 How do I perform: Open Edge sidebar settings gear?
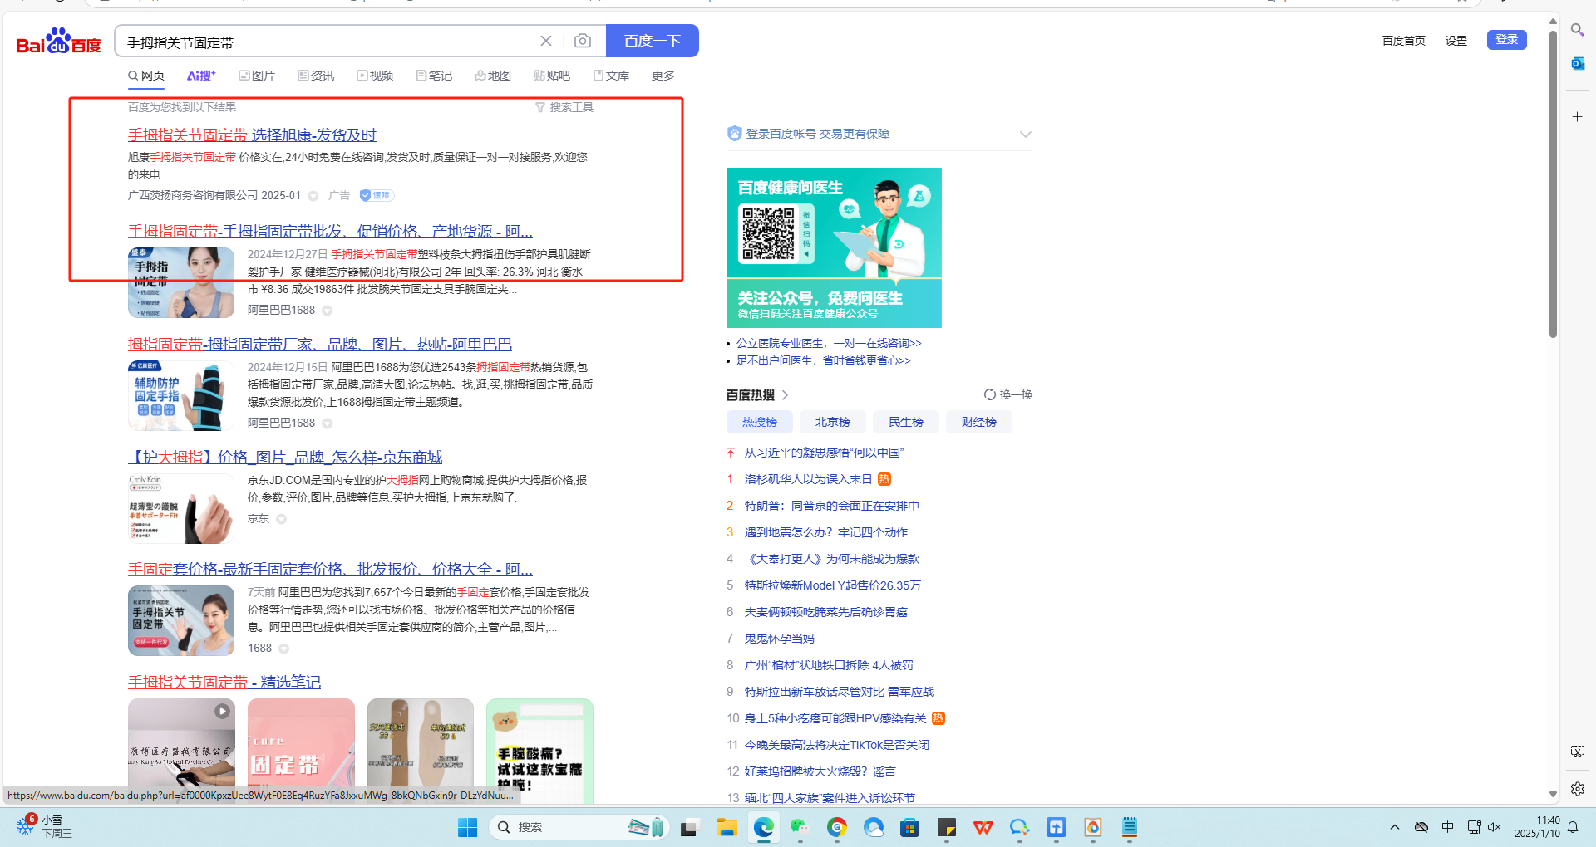[1577, 789]
